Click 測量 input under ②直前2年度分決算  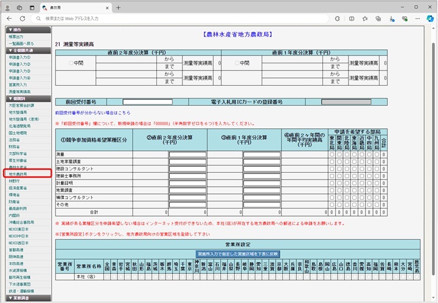tap(188, 155)
